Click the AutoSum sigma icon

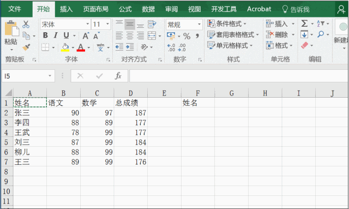(x=304, y=23)
